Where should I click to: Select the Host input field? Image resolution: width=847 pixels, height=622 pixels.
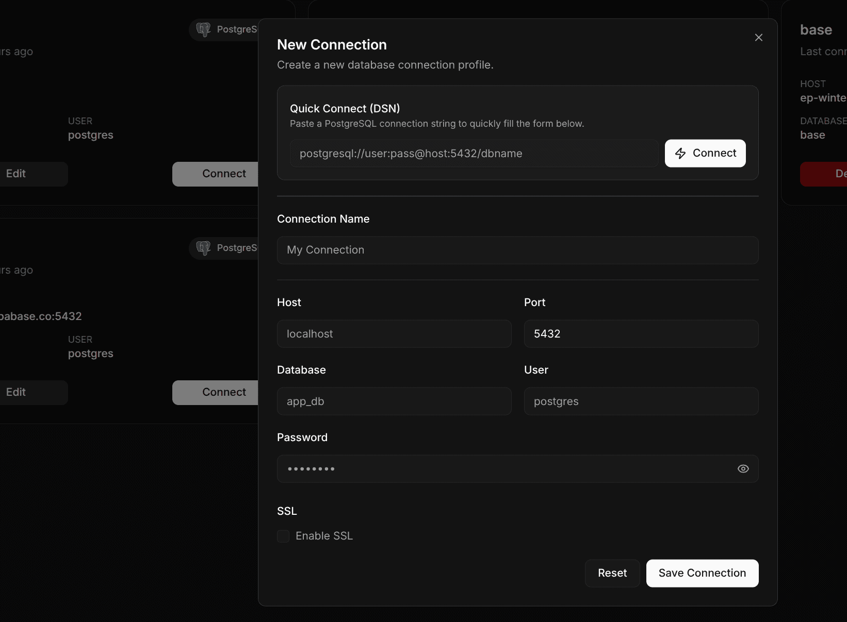[x=394, y=334]
